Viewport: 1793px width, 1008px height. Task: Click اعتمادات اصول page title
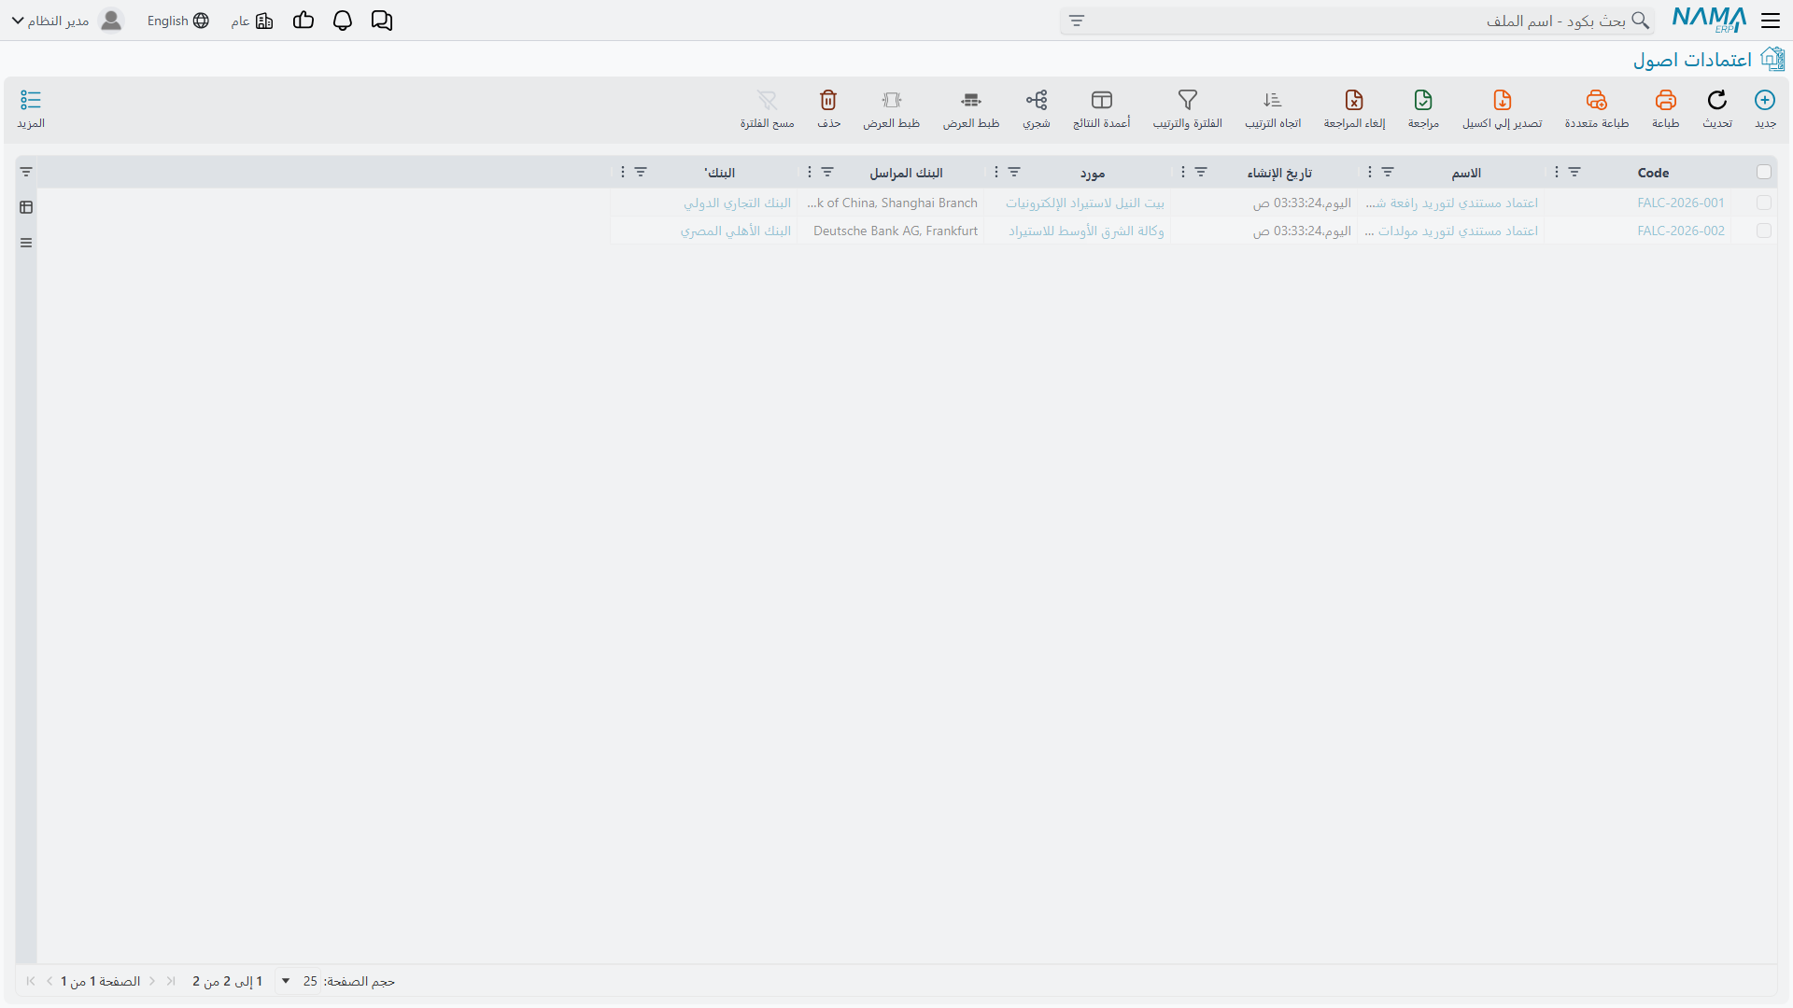(x=1692, y=60)
